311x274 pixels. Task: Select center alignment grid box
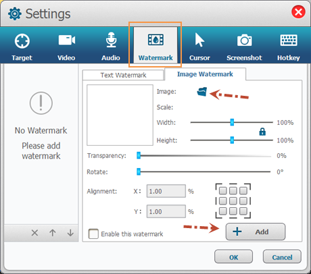tap(233, 200)
